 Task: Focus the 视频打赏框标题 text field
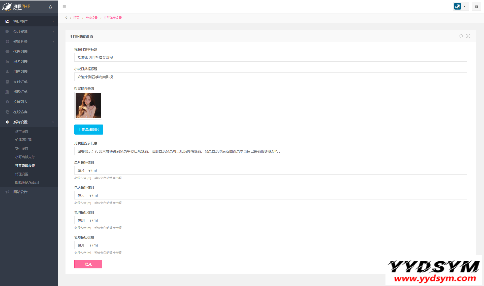pyautogui.click(x=271, y=58)
